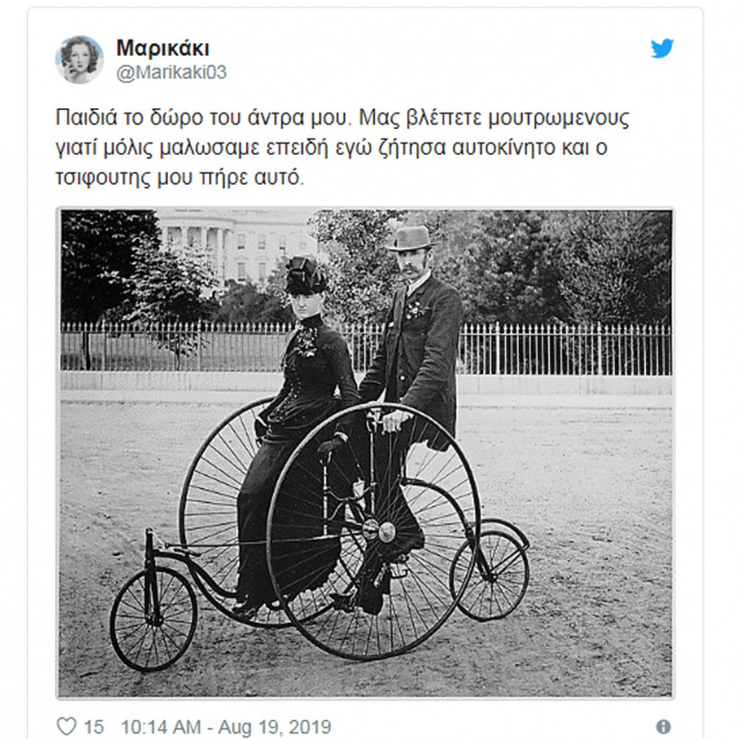Image resolution: width=739 pixels, height=739 pixels.
Task: Click the man's bowler hat in photo
Action: [409, 238]
